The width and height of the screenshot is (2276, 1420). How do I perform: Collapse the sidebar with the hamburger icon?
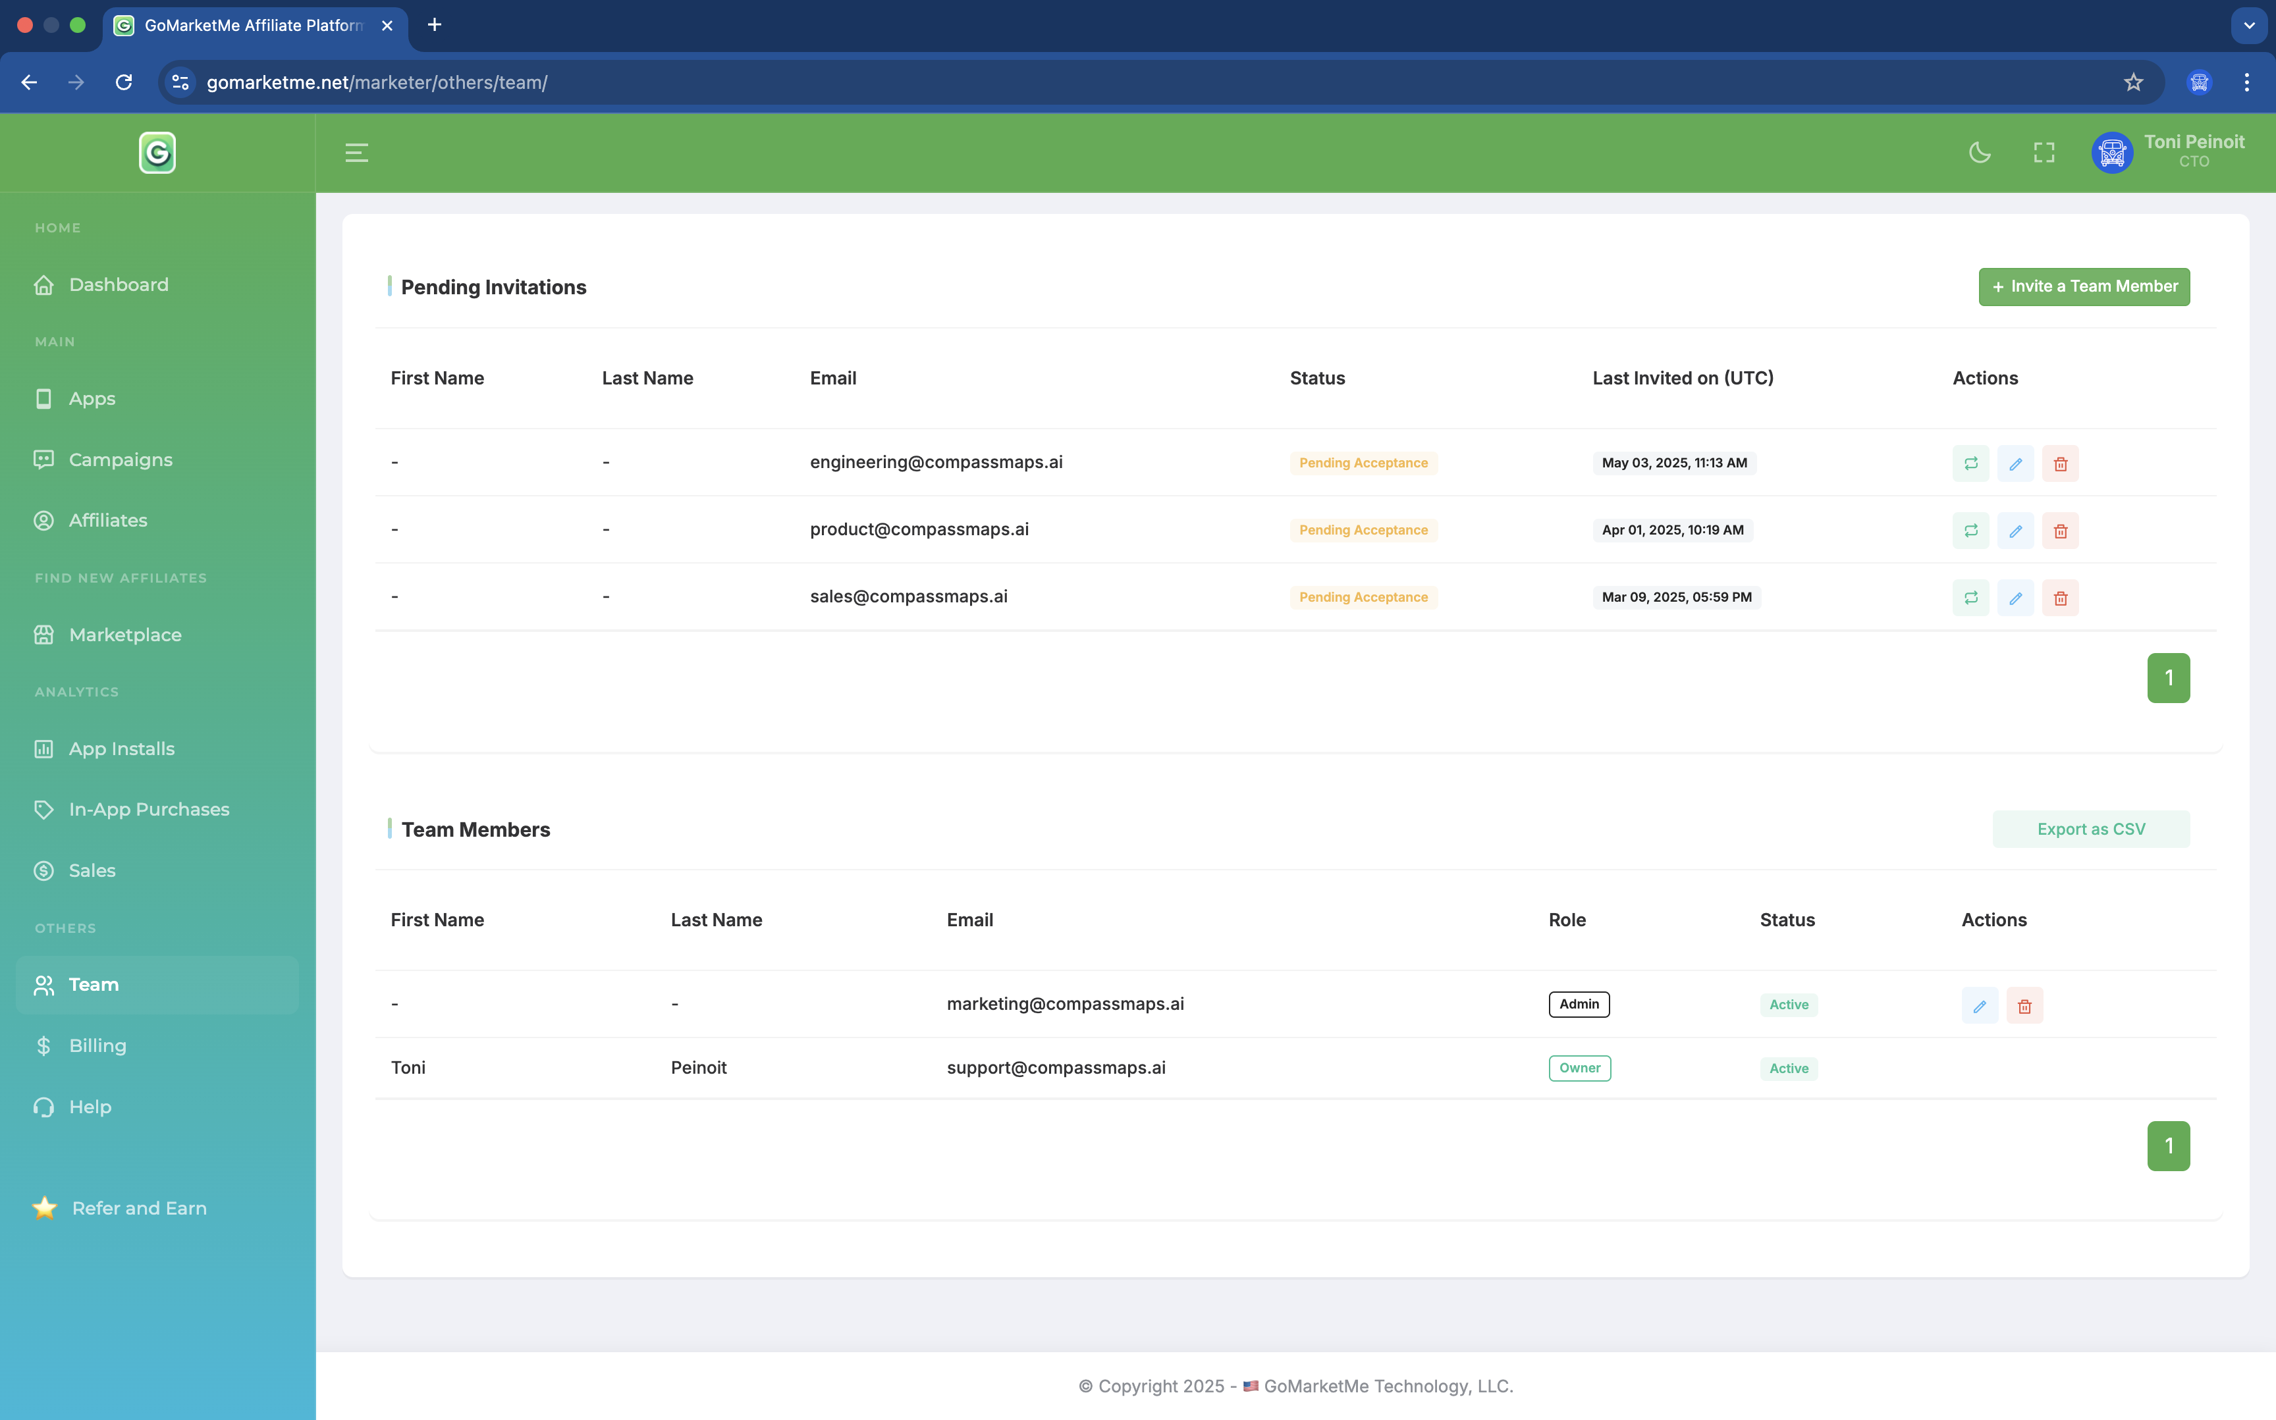[x=357, y=153]
